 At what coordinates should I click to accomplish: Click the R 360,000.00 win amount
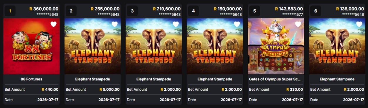[x=44, y=9]
